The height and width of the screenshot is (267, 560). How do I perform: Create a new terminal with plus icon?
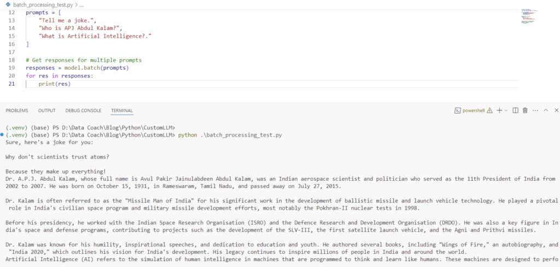point(500,110)
